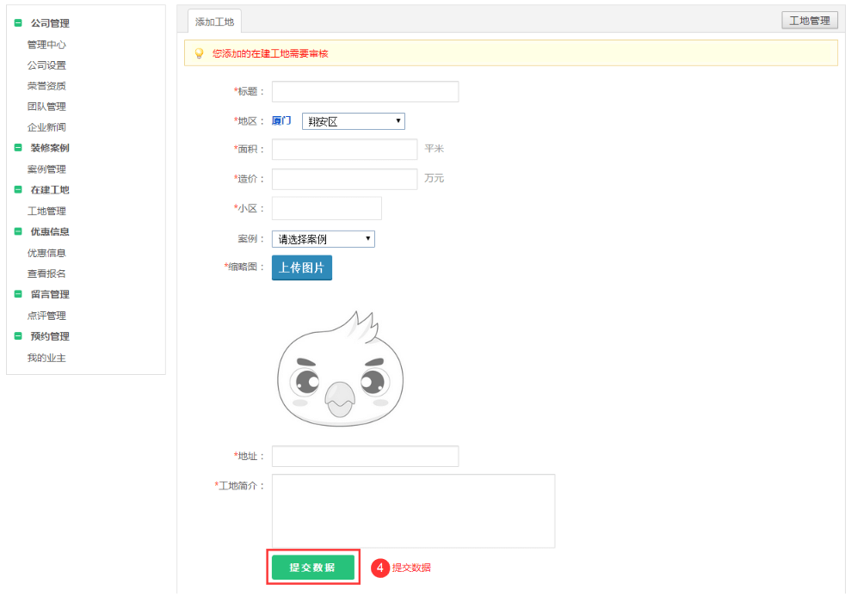Viewport: 851px width, 602px height.
Task: Click the 上传图片 upload button
Action: pyautogui.click(x=301, y=268)
